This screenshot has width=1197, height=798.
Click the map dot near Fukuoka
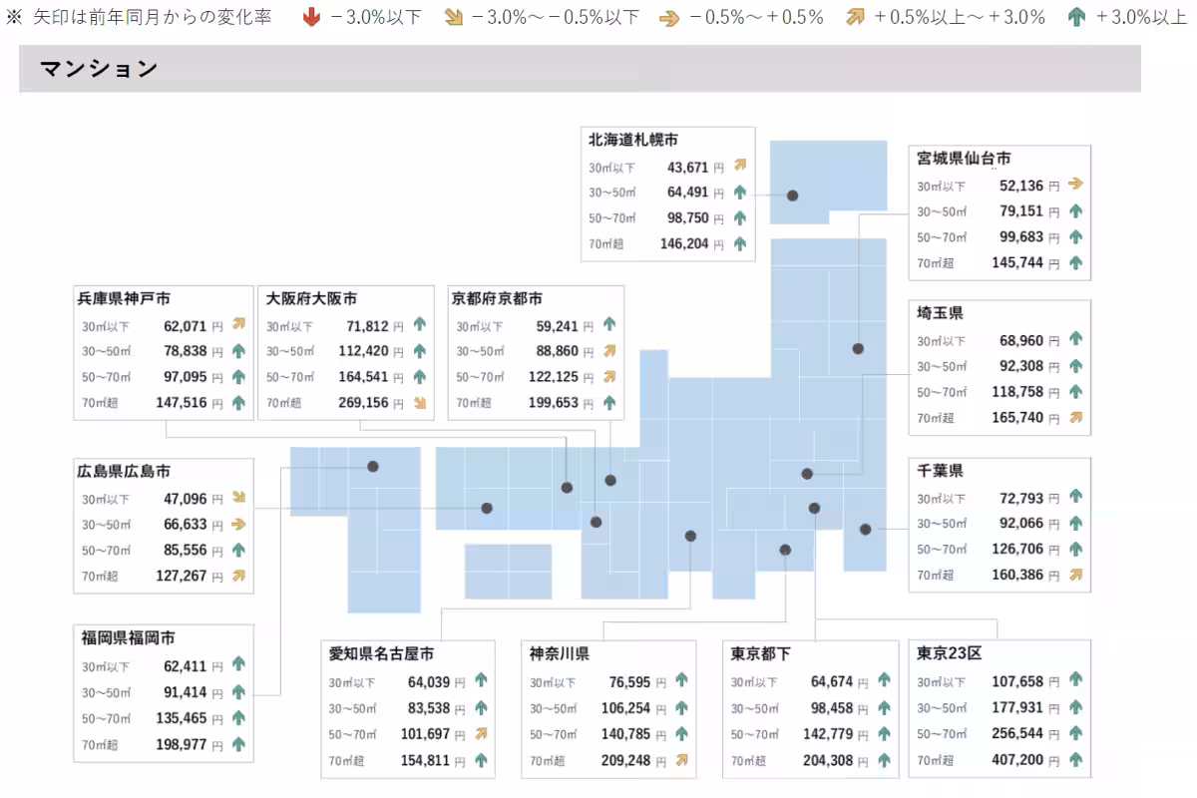(372, 465)
